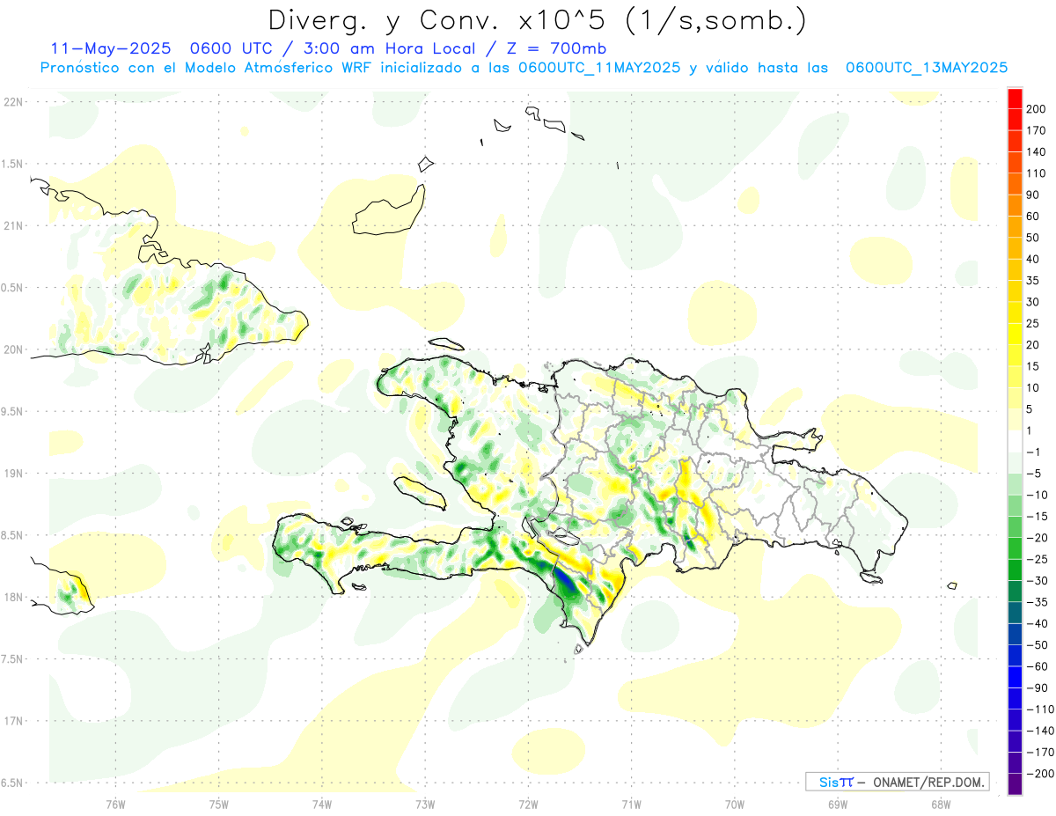Click the longitude label 72W
The height and width of the screenshot is (816, 1056).
[529, 804]
